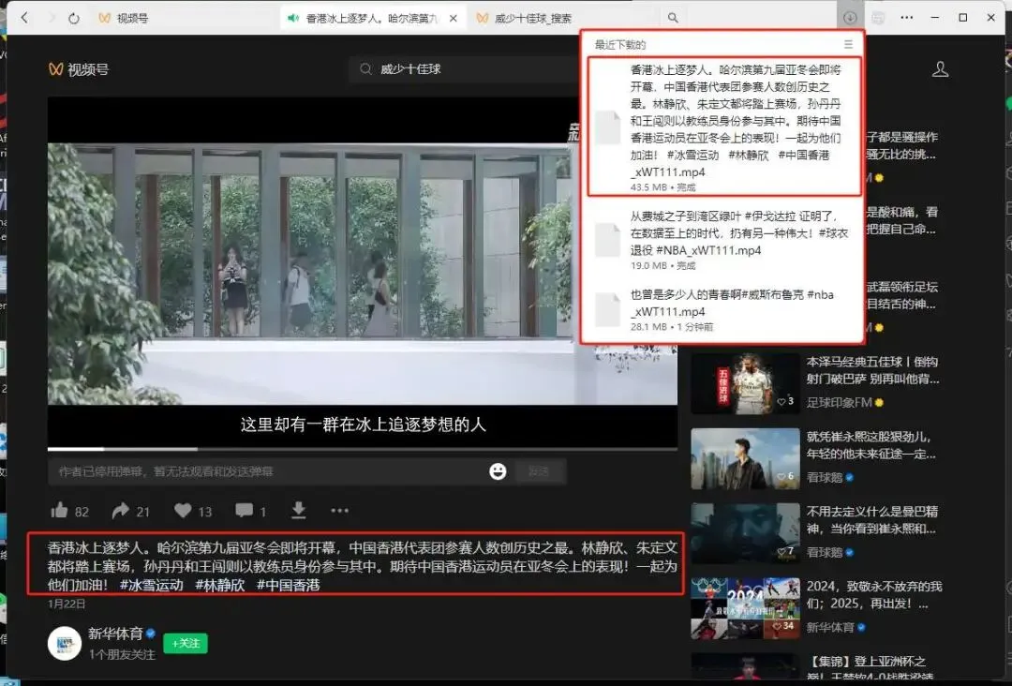
Task: Favorite the video with heart icon
Action: (183, 511)
